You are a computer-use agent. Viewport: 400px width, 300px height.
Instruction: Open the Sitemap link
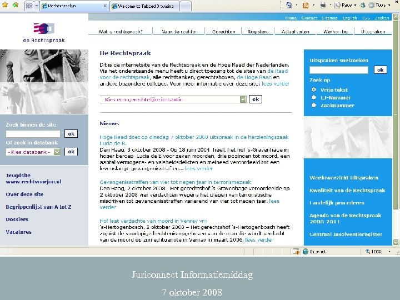(329, 18)
